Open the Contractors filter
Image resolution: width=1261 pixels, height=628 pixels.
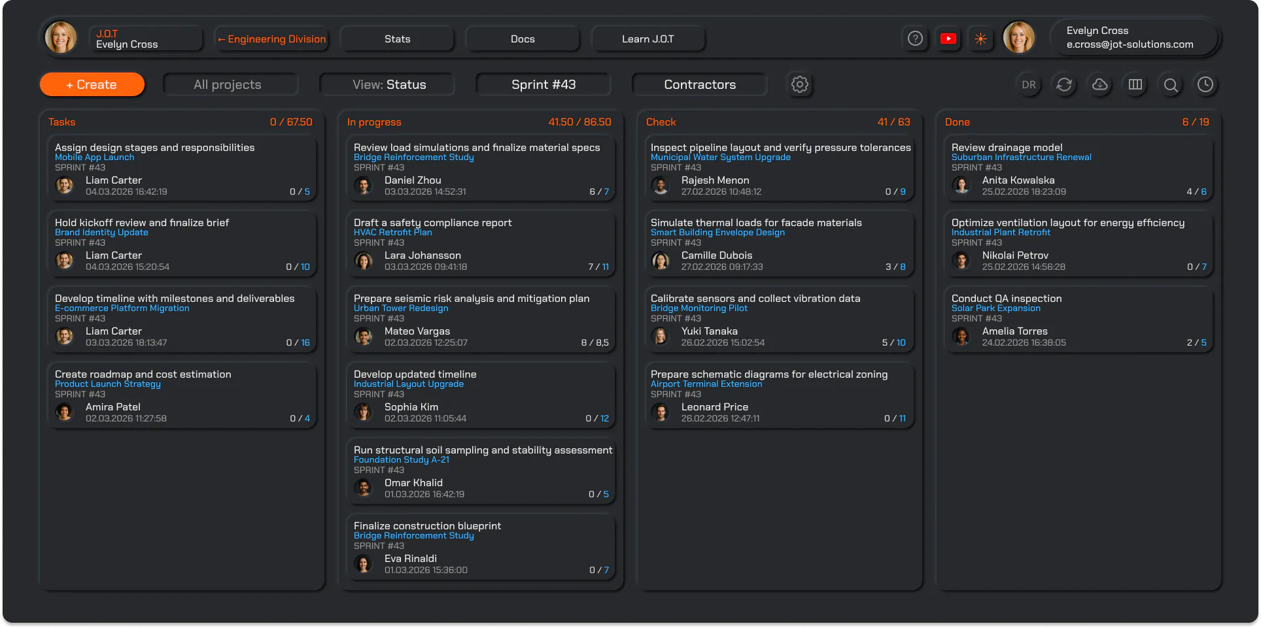point(699,84)
